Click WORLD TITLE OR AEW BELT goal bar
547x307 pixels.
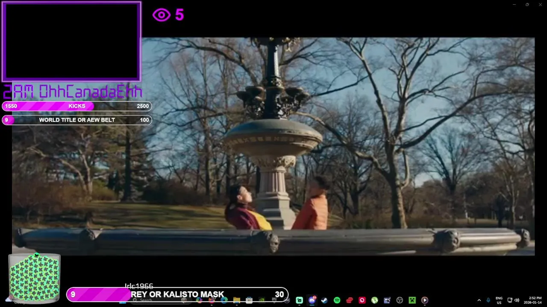click(77, 120)
